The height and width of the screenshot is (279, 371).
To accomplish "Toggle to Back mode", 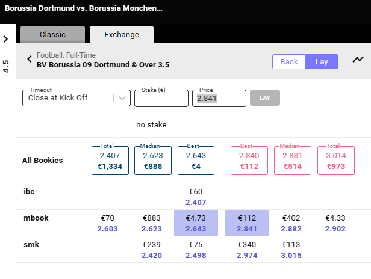I will click(289, 62).
